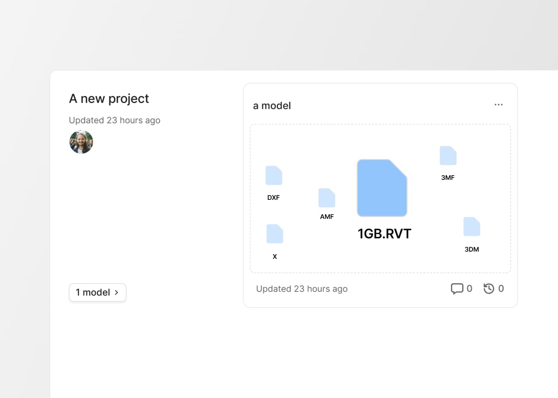Click the 3DM label text
558x398 pixels.
click(x=472, y=249)
